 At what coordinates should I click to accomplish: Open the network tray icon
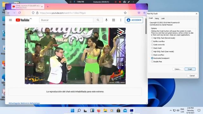pos(174,111)
